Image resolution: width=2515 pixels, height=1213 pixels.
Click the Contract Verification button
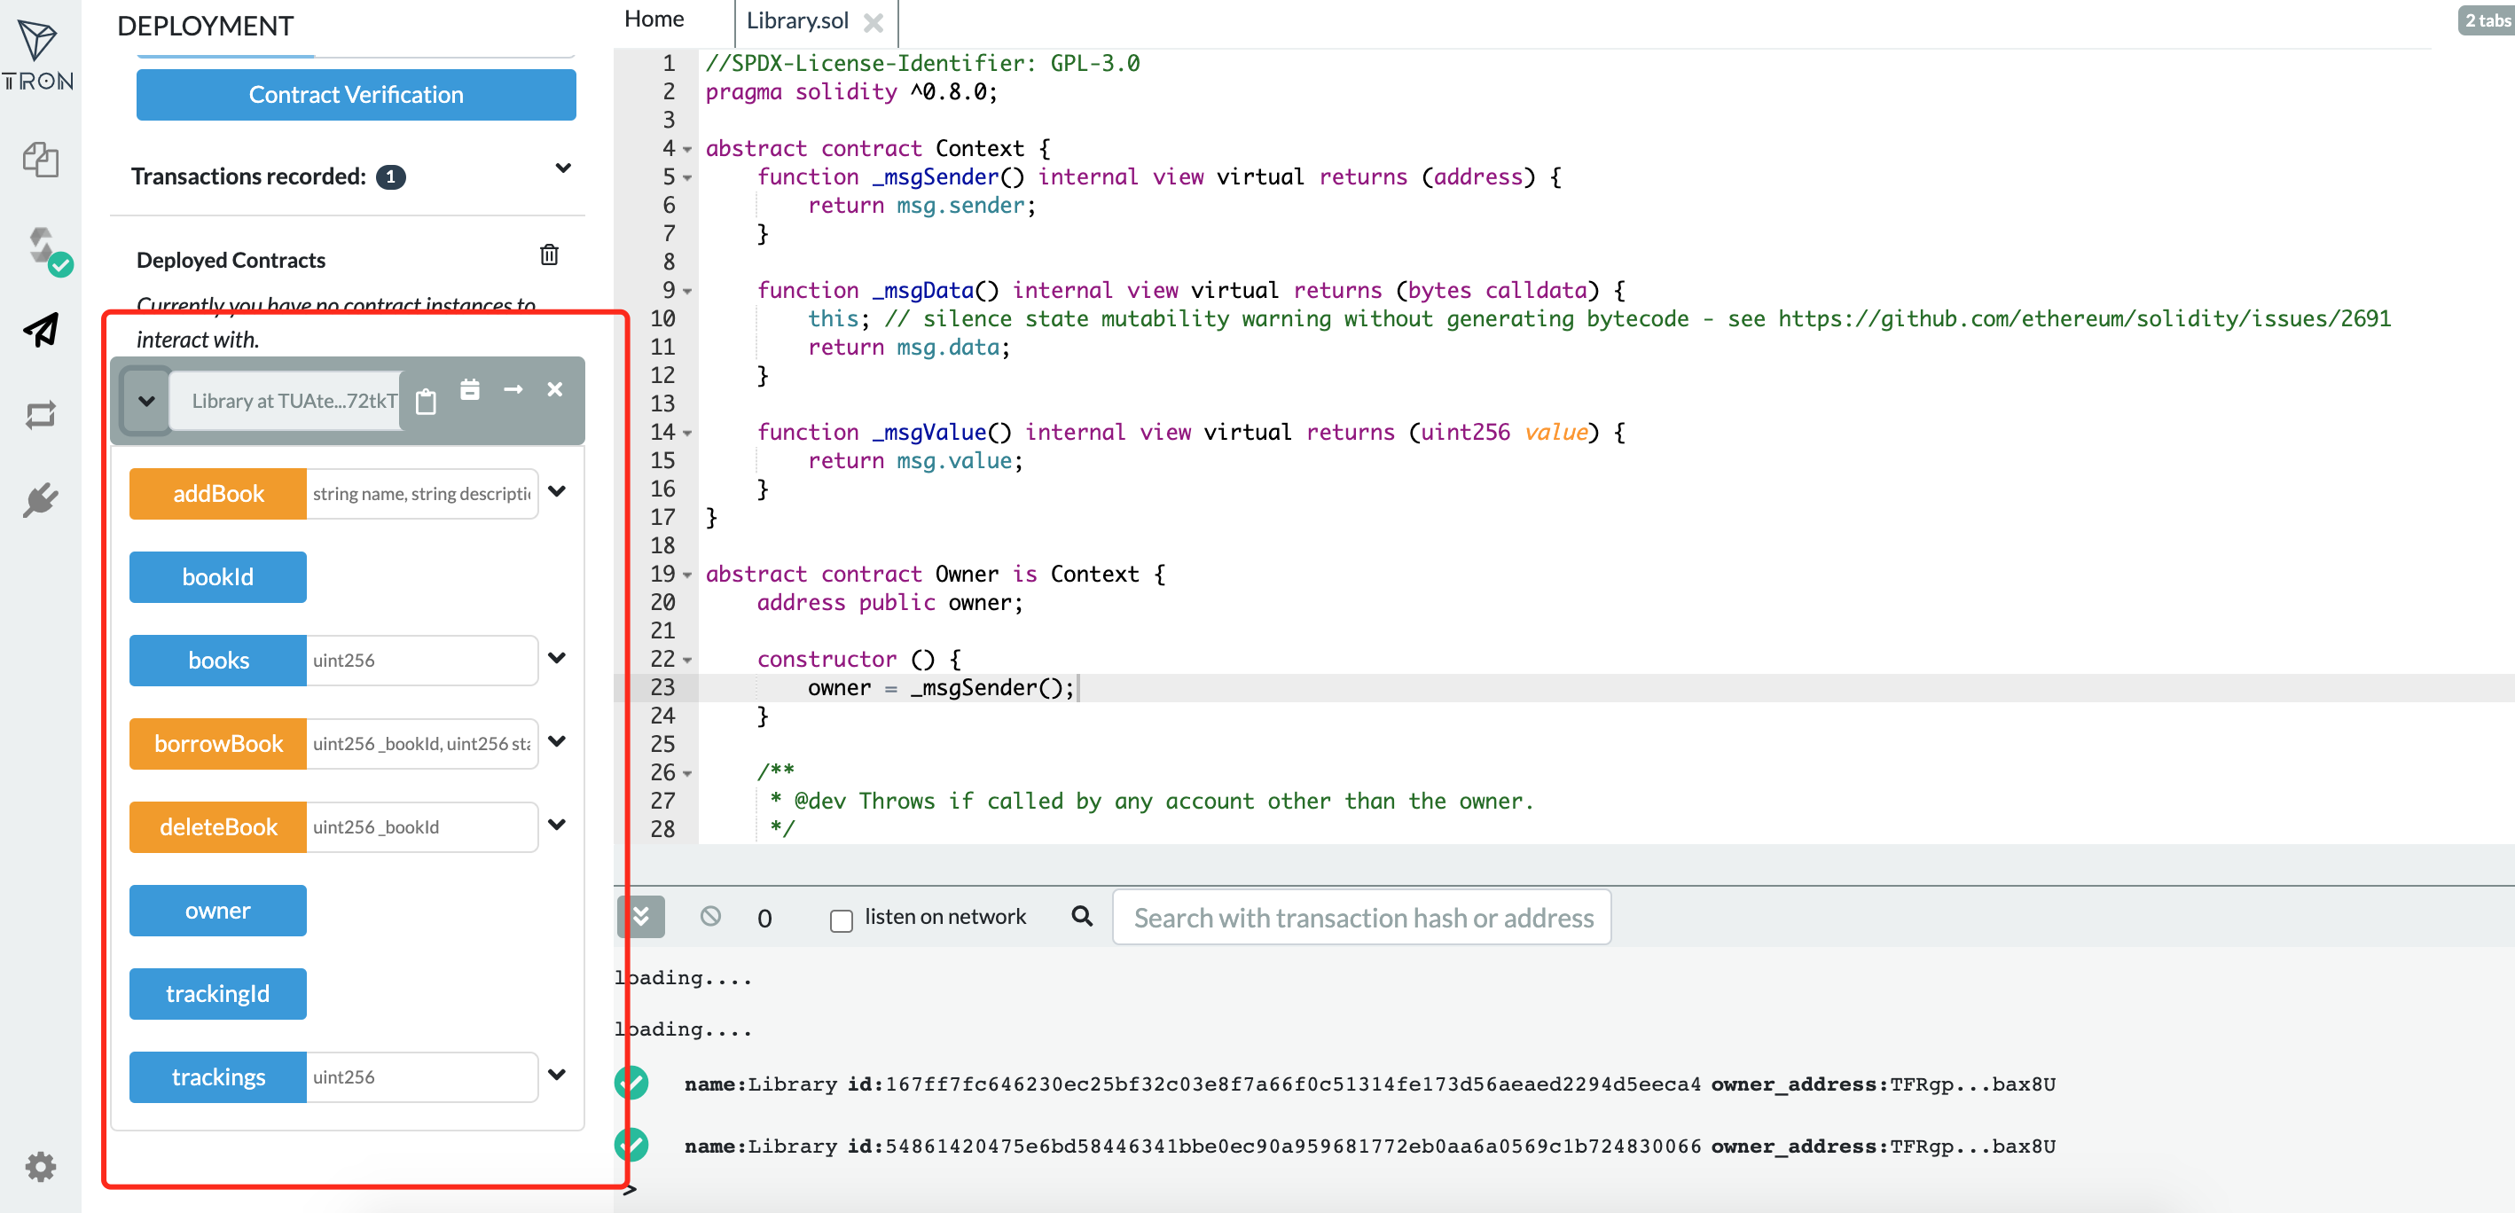pos(356,95)
